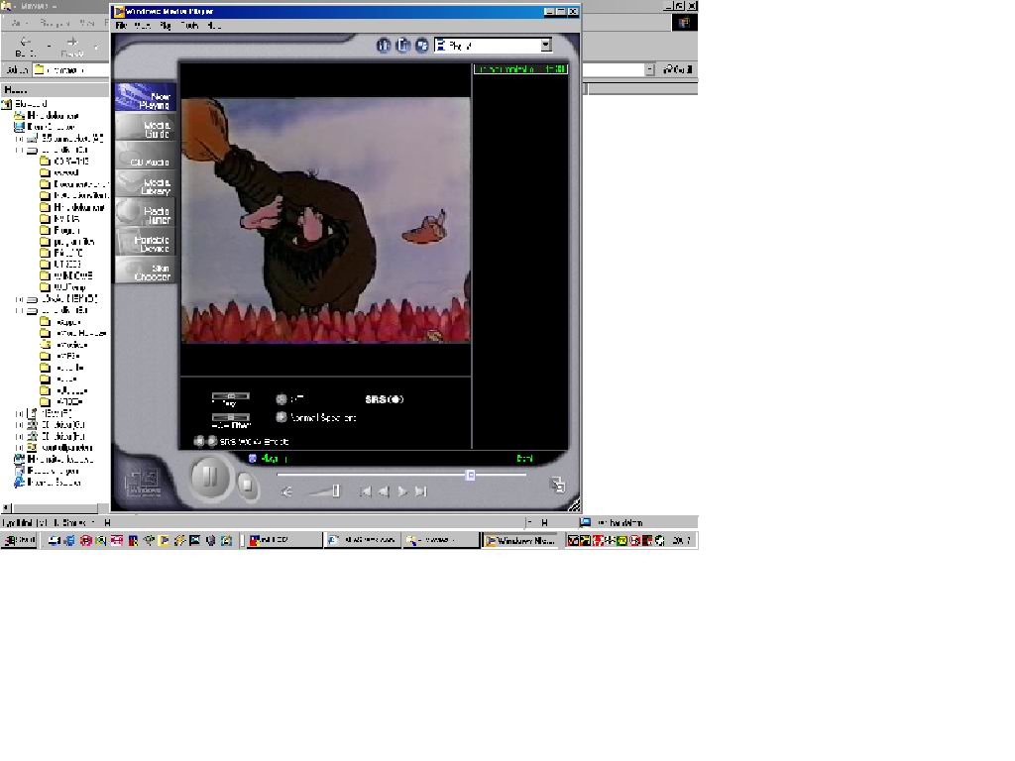The height and width of the screenshot is (761, 1015).
Task: Expand the 3.5 floppy drive tree node
Action: point(19,139)
